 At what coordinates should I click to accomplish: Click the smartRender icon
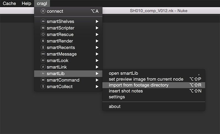43,41
